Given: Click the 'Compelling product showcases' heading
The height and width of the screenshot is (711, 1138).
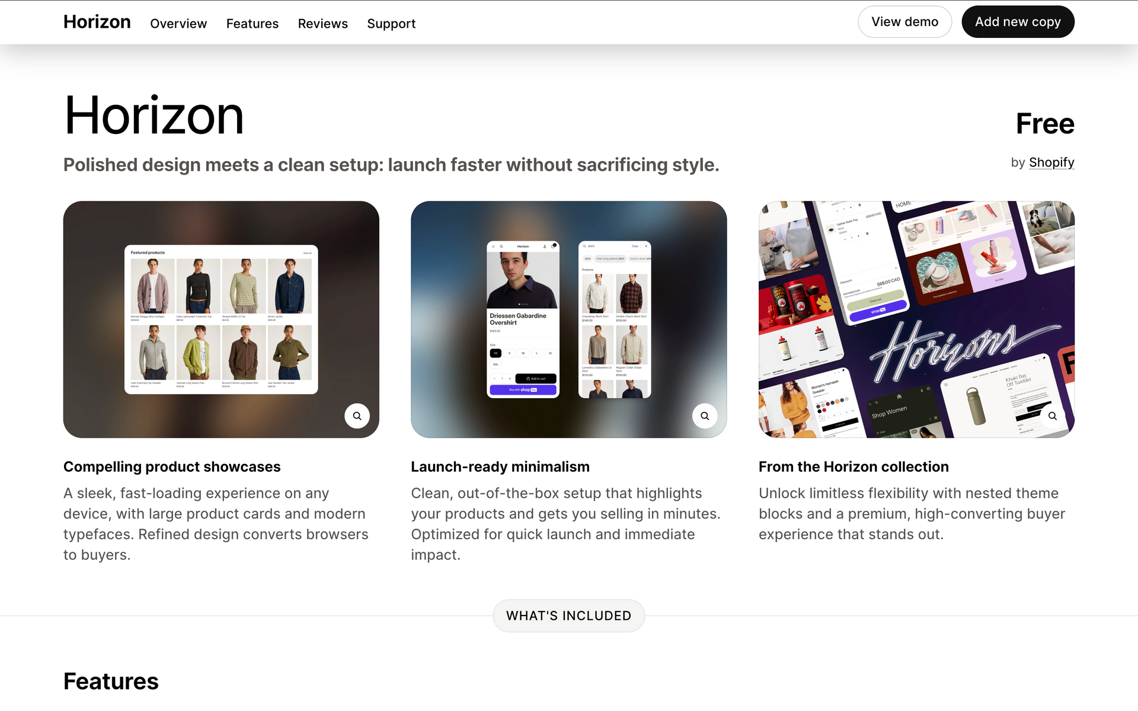Looking at the screenshot, I should pyautogui.click(x=172, y=467).
